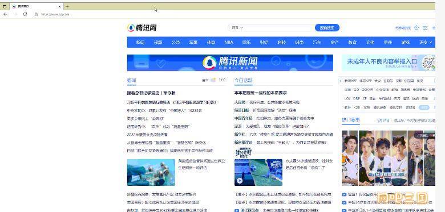The width and height of the screenshot is (445, 212).
Task: Click the lock icon in address bar
Action: (x=36, y=14)
